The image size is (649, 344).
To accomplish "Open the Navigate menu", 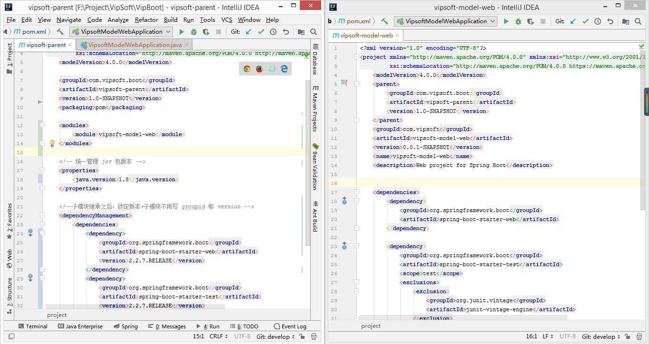I will coord(69,20).
